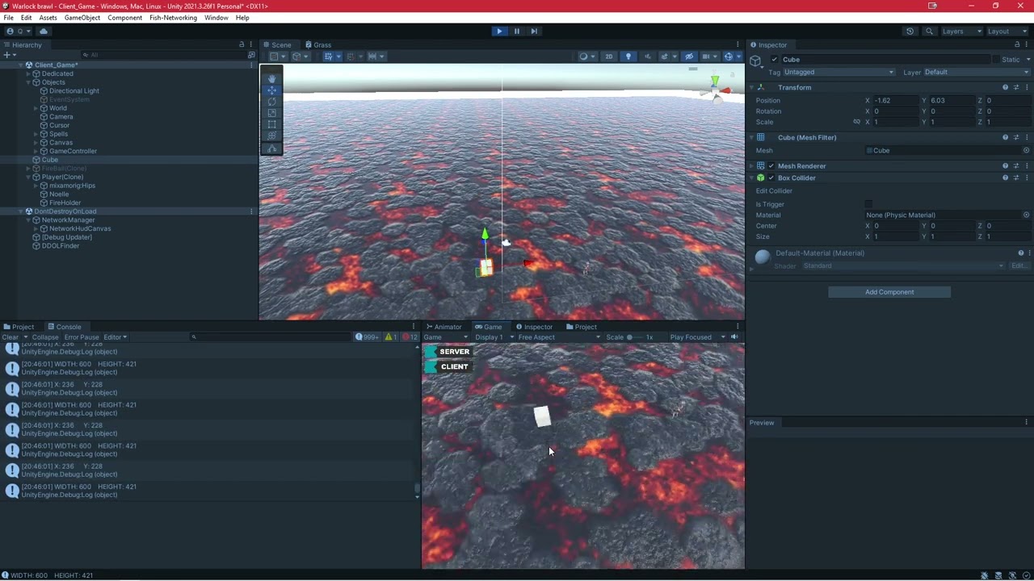Click the Add Component button
Viewport: 1034px width, 581px height.
point(889,292)
